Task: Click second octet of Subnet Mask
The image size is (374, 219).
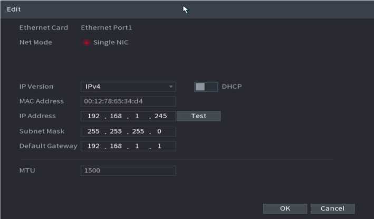Action: 115,131
